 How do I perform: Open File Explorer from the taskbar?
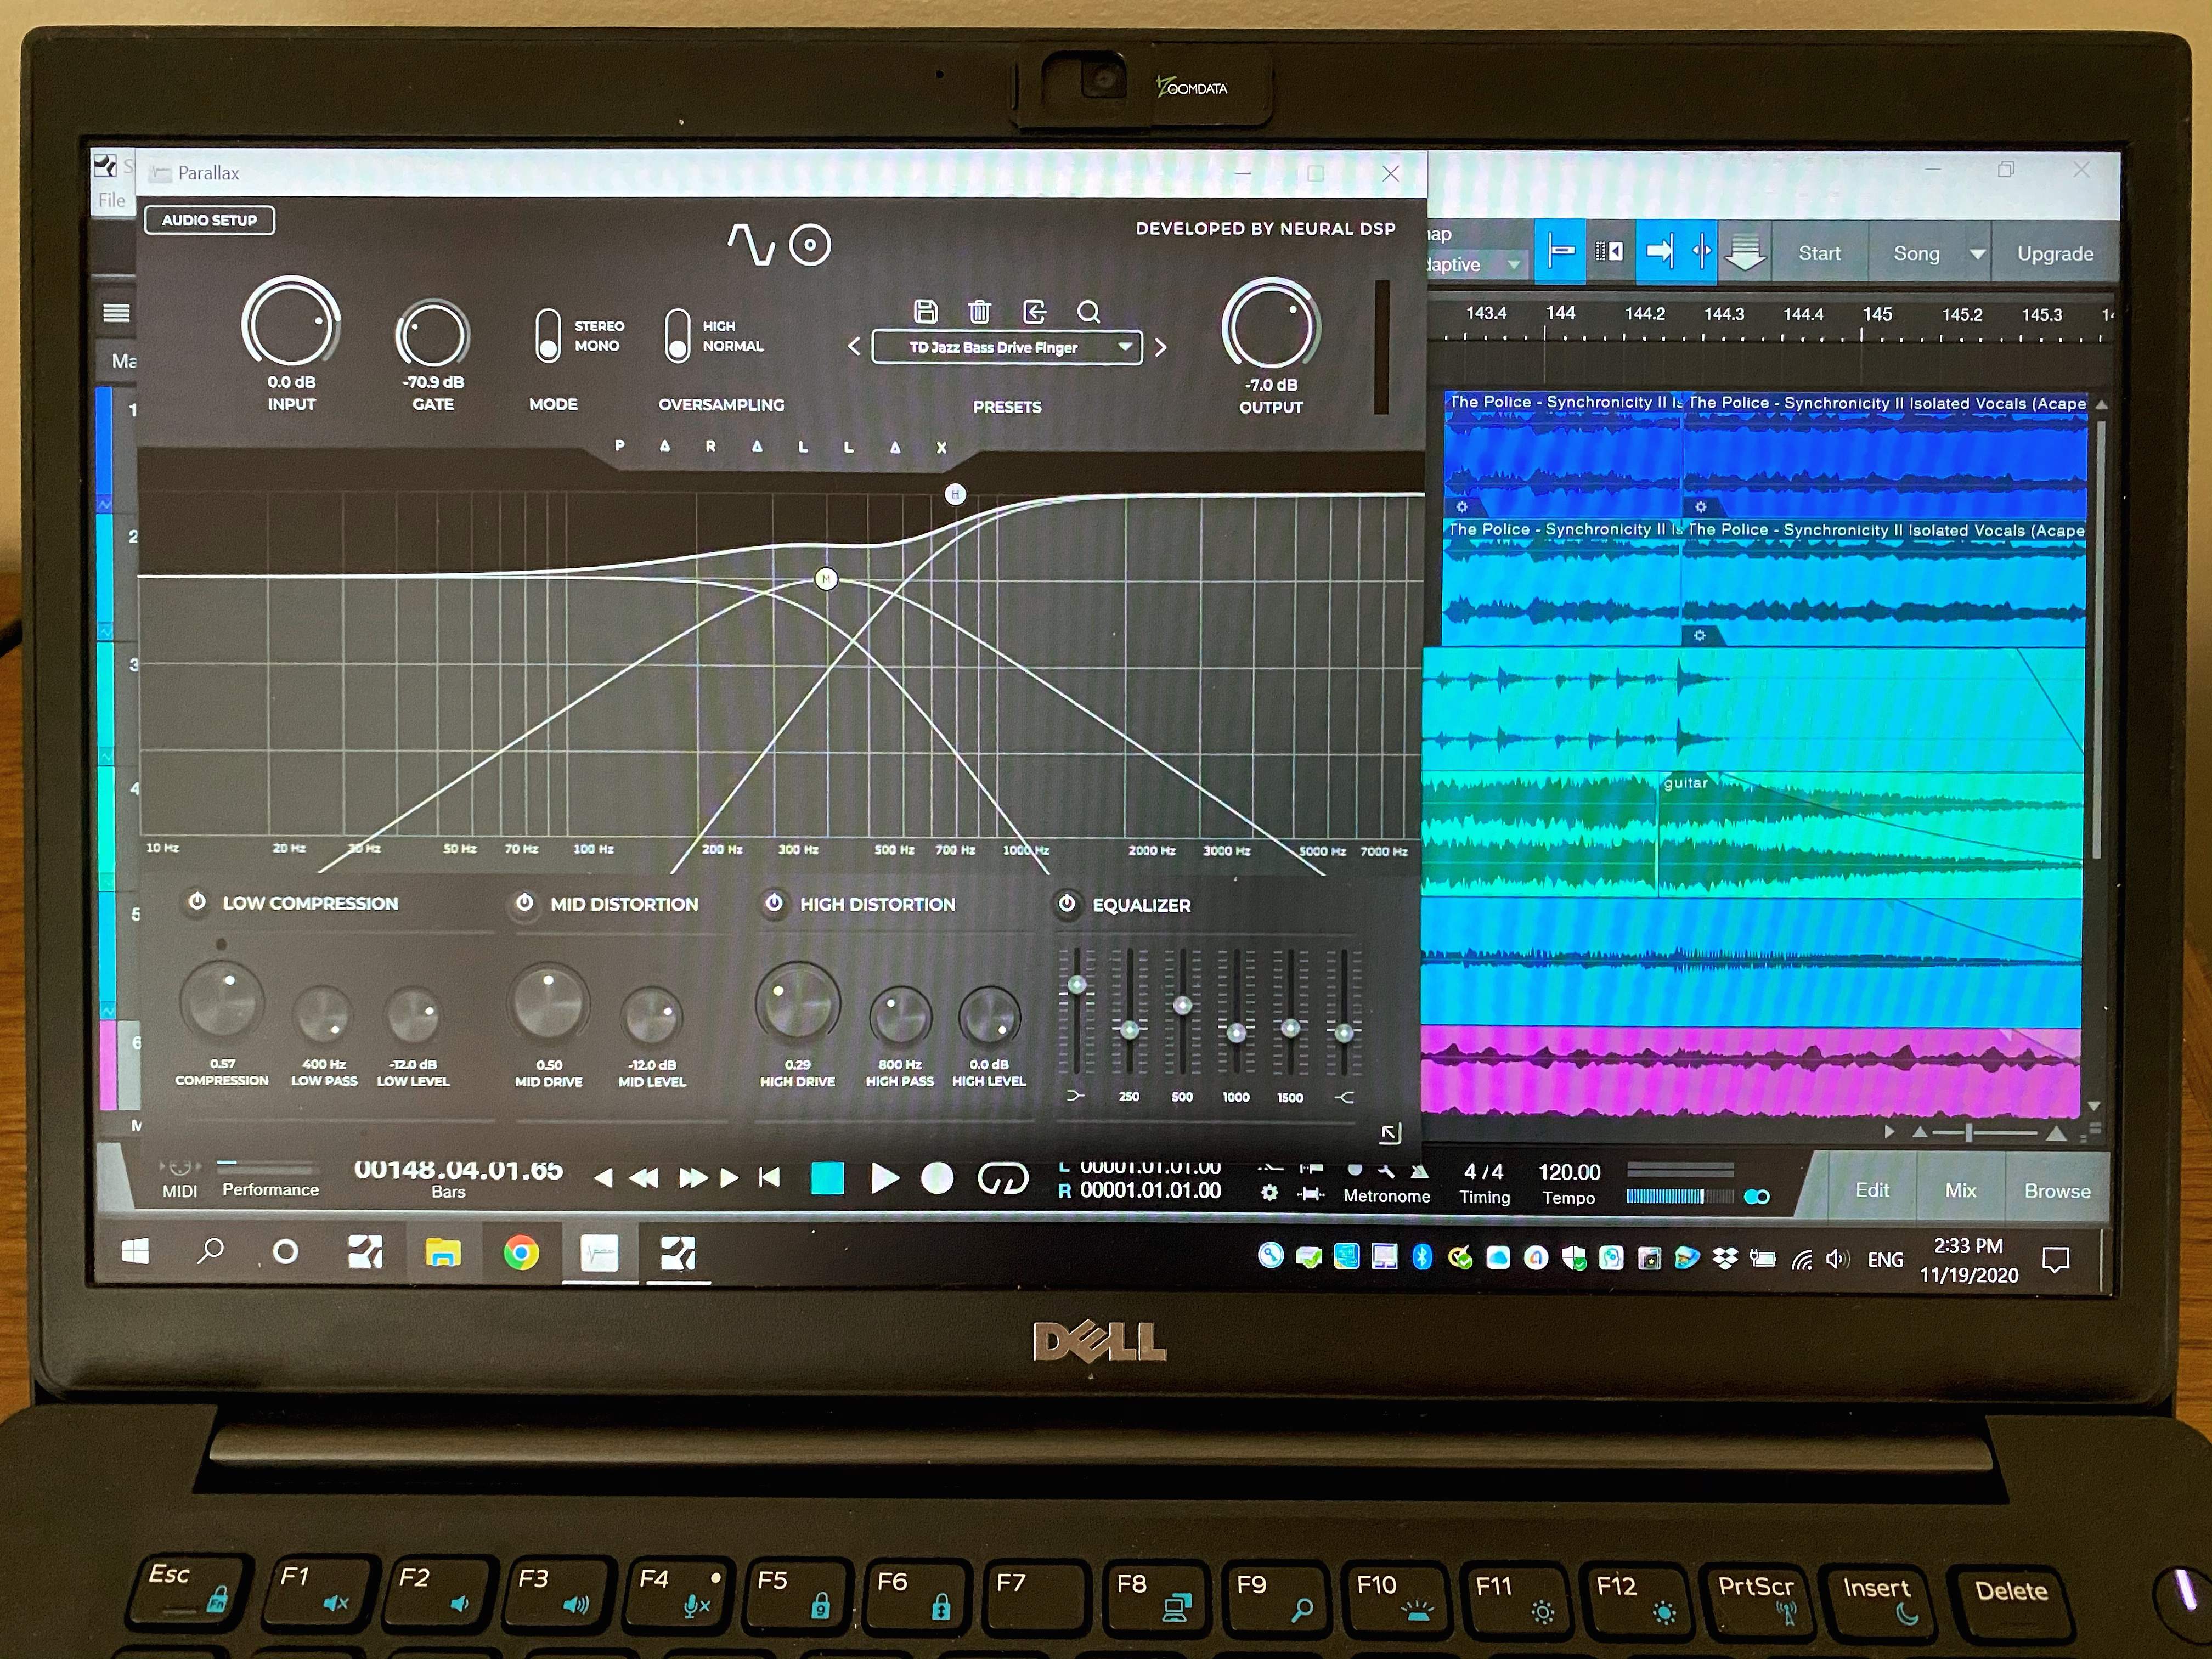(x=442, y=1253)
